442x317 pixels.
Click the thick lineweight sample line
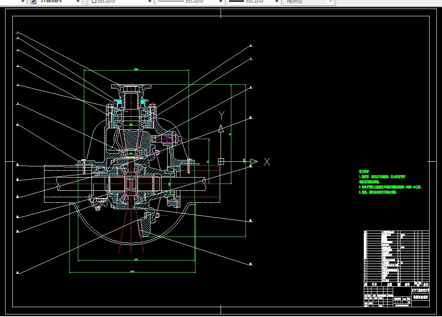(x=236, y=1)
